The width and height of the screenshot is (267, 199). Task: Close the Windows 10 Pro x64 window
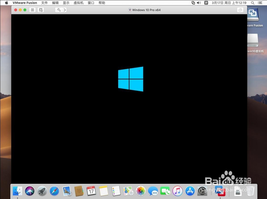tap(16, 10)
